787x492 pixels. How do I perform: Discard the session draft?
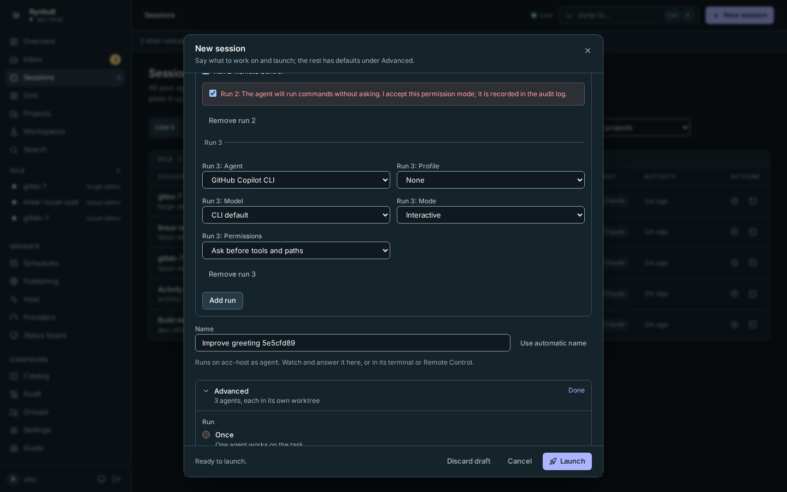[469, 461]
